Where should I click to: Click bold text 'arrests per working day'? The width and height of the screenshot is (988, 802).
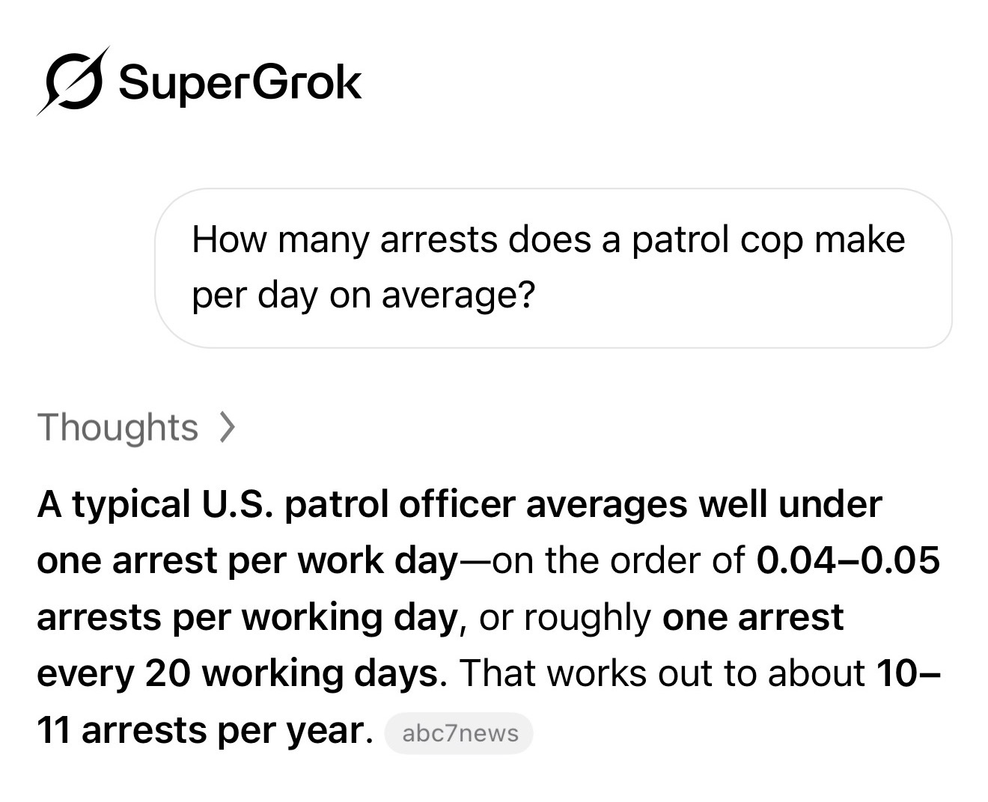click(x=246, y=617)
